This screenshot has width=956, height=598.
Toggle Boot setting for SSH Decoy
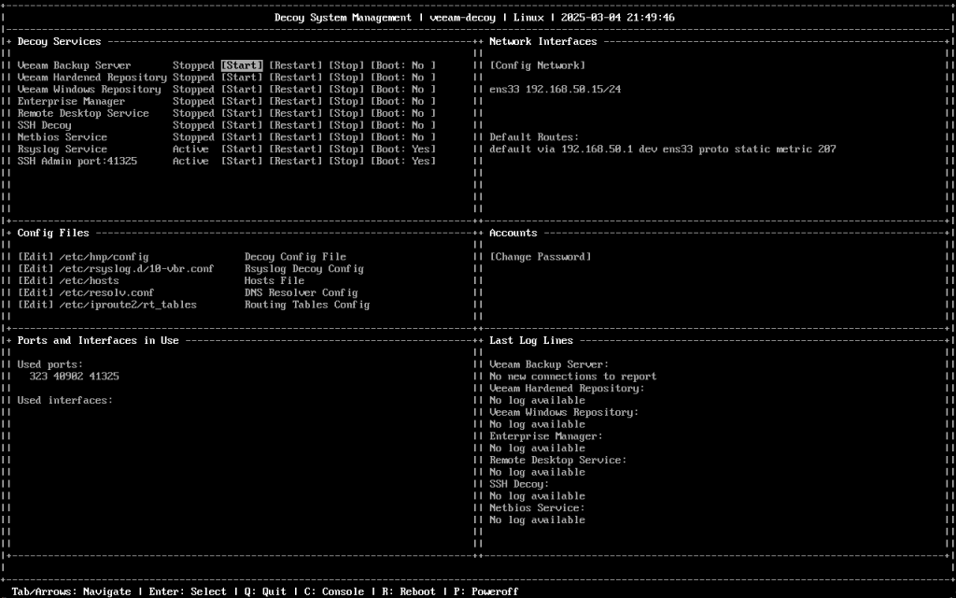tap(403, 125)
